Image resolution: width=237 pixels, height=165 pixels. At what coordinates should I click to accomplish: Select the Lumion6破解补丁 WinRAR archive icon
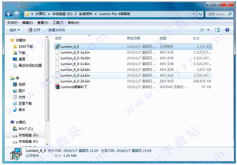(x=57, y=87)
